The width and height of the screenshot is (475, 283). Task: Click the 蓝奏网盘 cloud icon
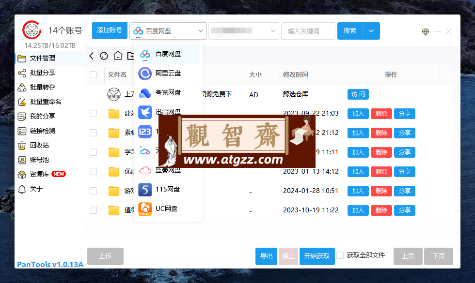145,170
